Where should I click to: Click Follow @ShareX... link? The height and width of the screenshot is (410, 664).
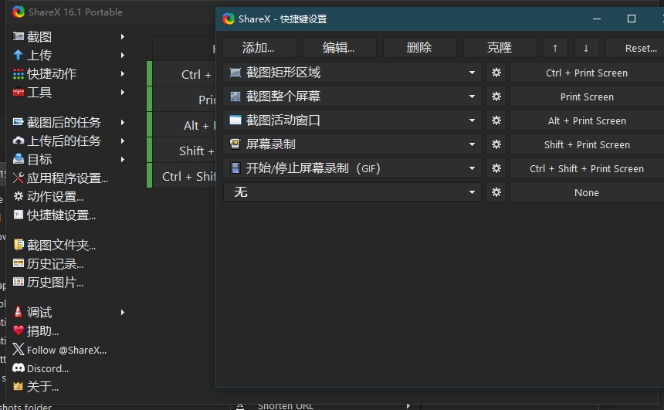[66, 350]
